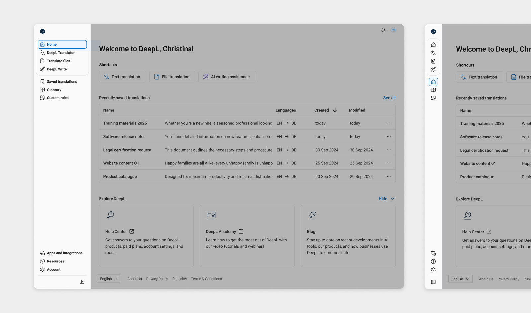The image size is (531, 313).
Task: Collapse the sidebar in the left window
Action: pos(82,282)
